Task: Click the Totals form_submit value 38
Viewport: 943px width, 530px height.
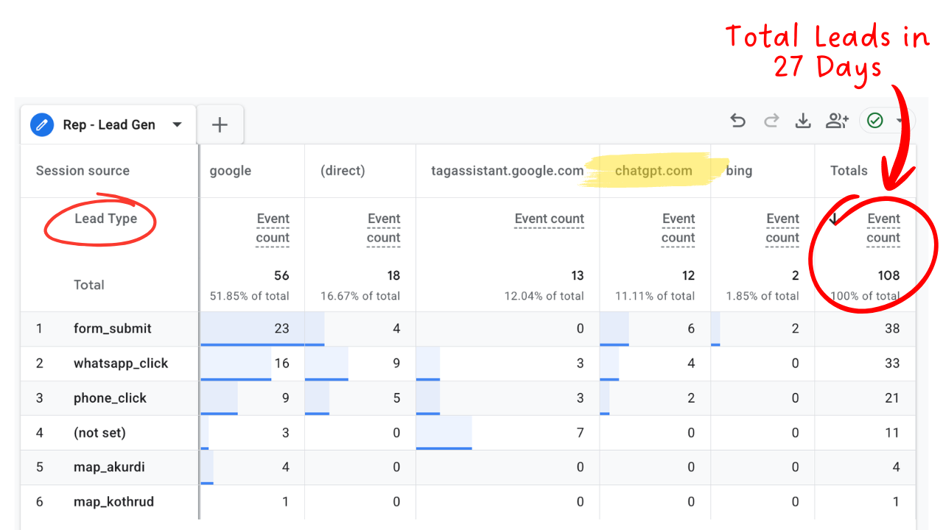Action: coord(892,328)
